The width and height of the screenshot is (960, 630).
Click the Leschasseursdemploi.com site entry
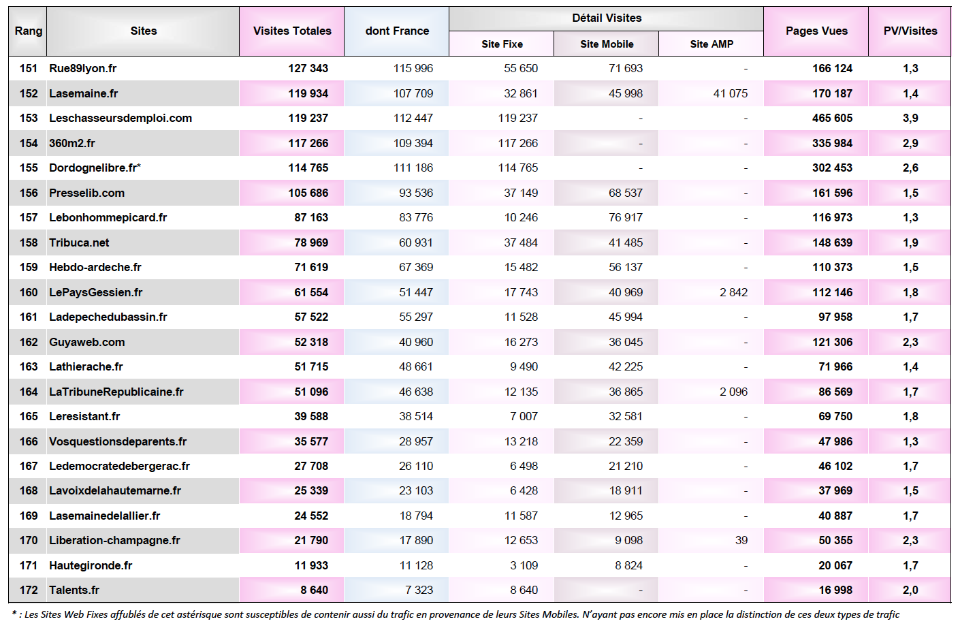pyautogui.click(x=121, y=119)
